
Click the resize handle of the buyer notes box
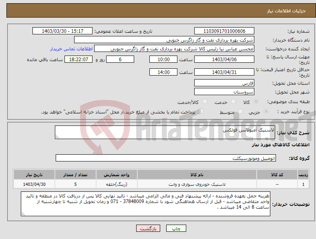(x=23, y=214)
